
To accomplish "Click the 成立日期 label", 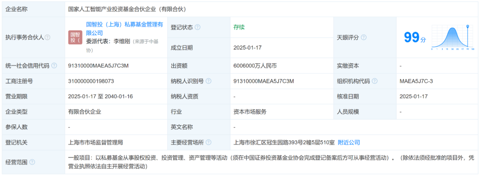I will click(182, 48).
